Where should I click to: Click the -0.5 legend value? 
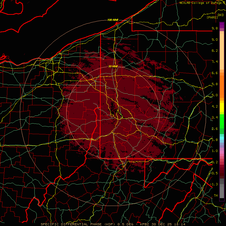[214, 173]
